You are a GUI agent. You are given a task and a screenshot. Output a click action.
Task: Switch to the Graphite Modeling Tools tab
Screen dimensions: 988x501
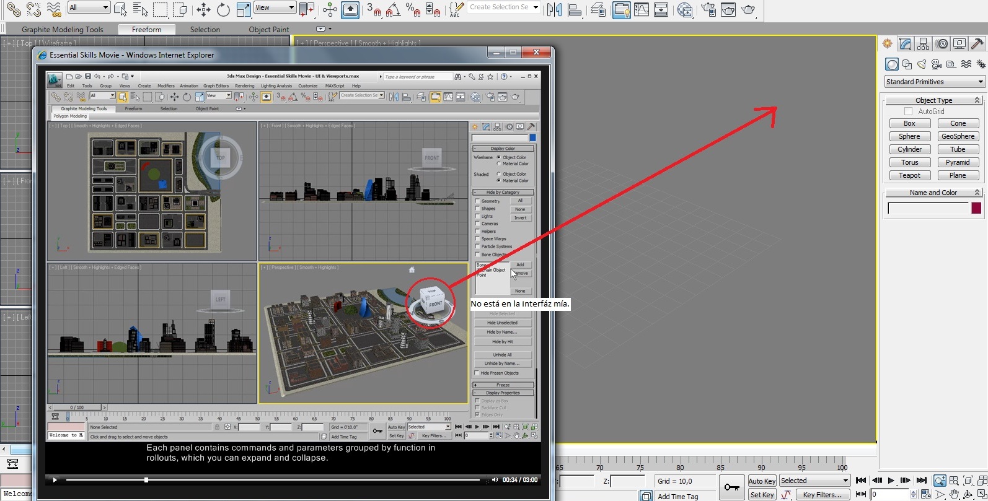(x=62, y=29)
